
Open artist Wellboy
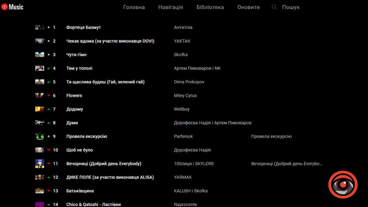coord(182,109)
